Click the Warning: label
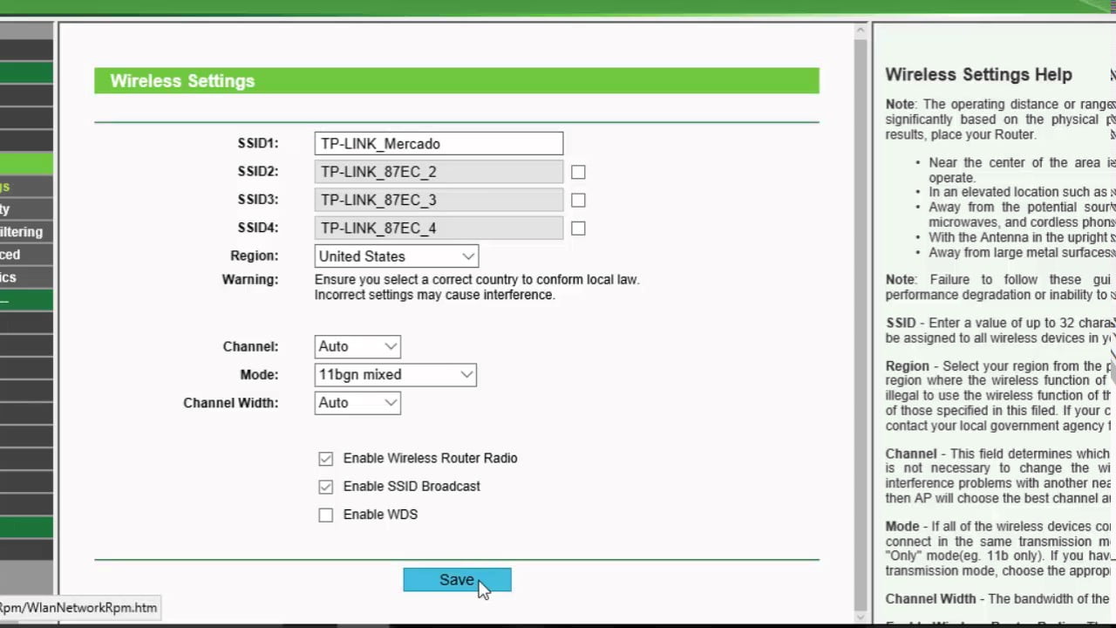Viewport: 1116px width, 628px height. coord(250,280)
